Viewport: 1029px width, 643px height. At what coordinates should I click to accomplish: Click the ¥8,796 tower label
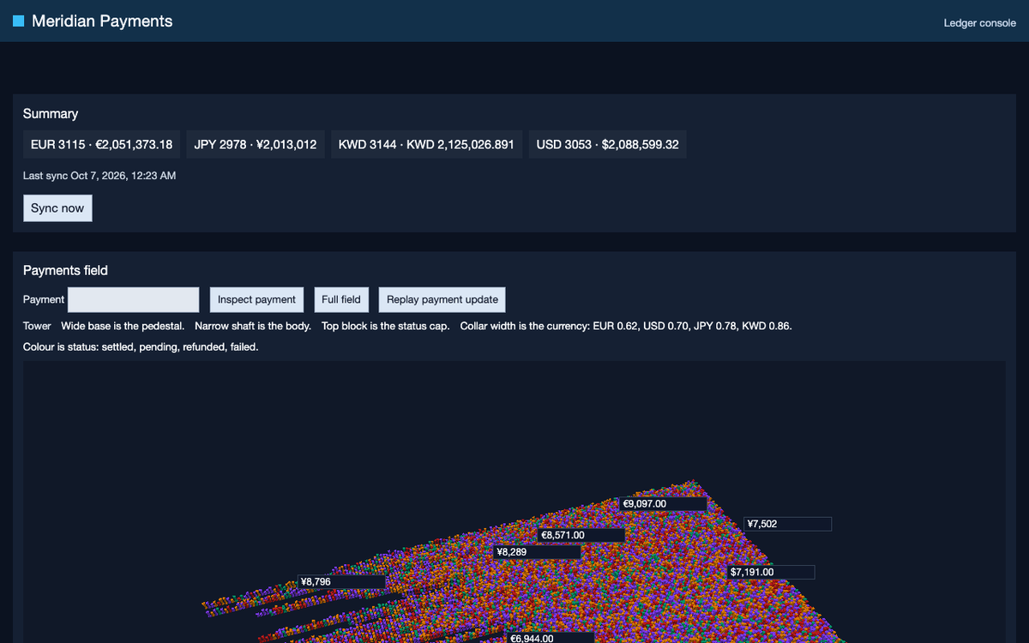341,581
